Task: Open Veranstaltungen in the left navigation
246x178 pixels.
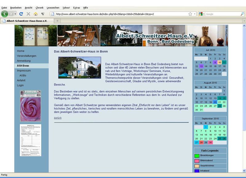Action: point(26,56)
